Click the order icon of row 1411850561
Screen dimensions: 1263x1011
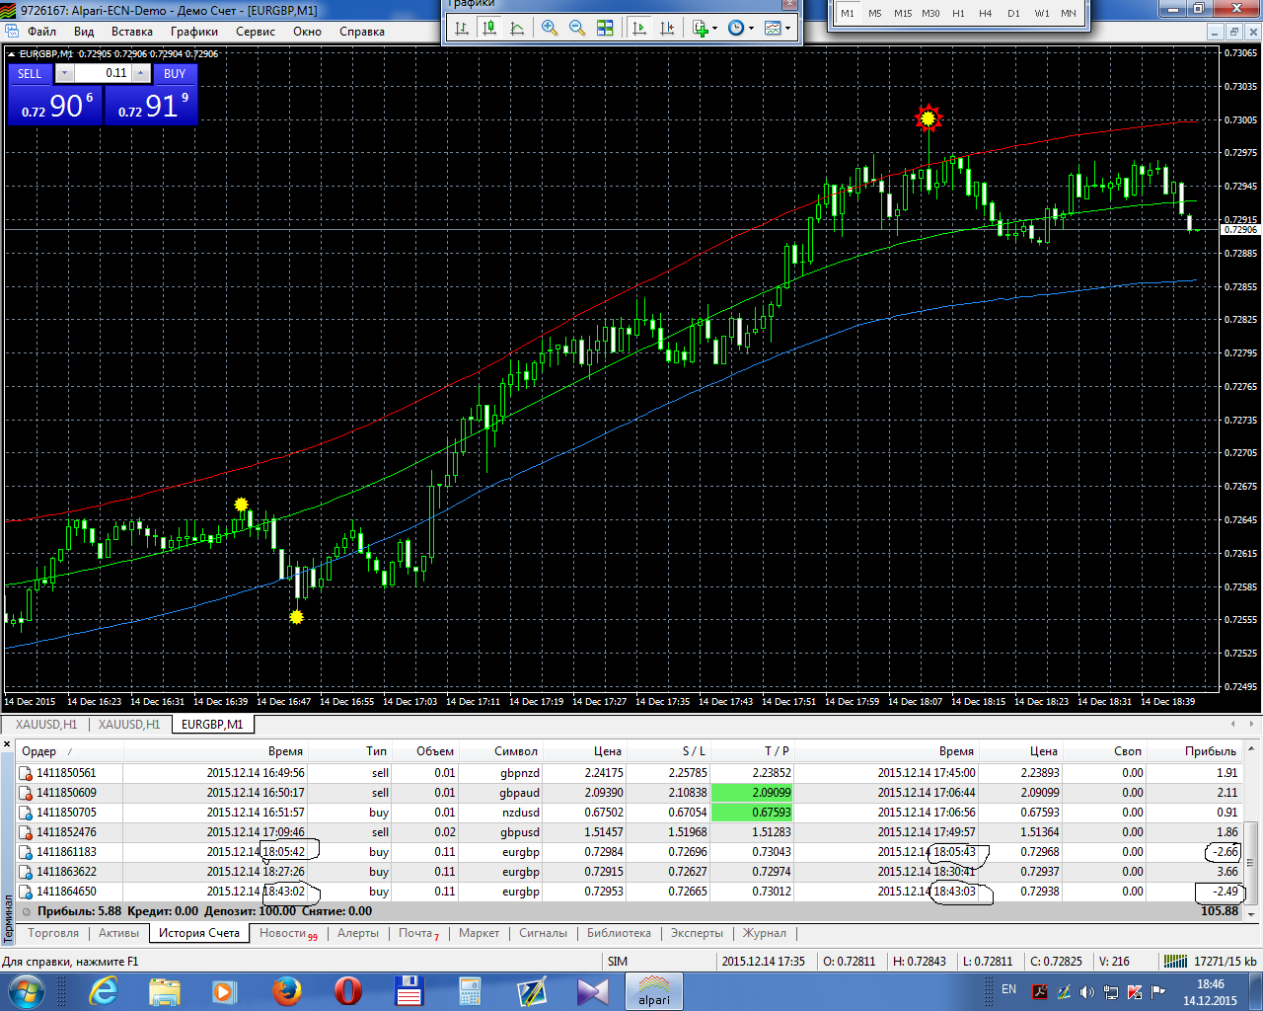26,773
